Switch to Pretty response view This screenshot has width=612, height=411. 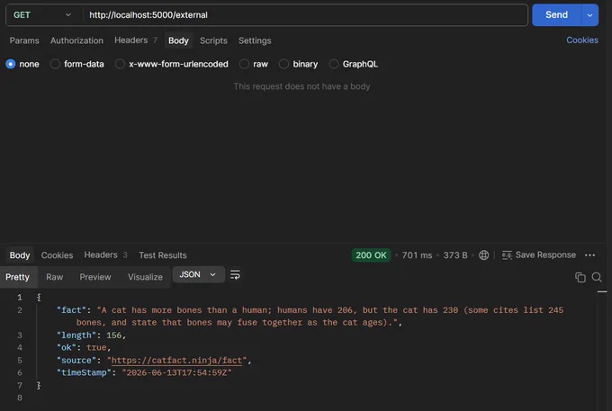pos(18,277)
